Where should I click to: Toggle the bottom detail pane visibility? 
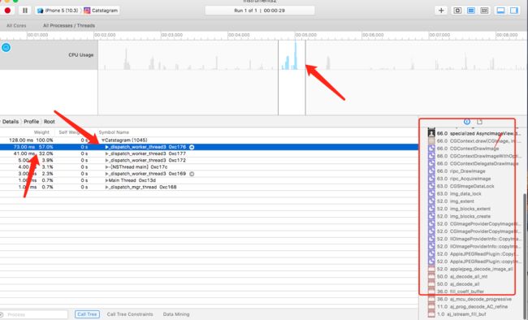(x=500, y=11)
